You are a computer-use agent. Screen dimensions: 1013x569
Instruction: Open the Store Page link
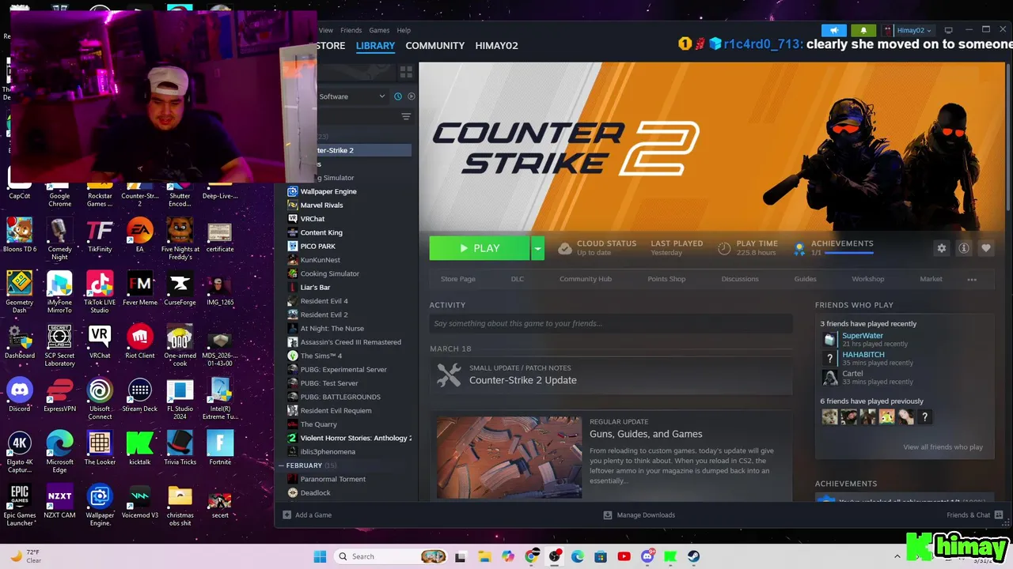pos(458,279)
